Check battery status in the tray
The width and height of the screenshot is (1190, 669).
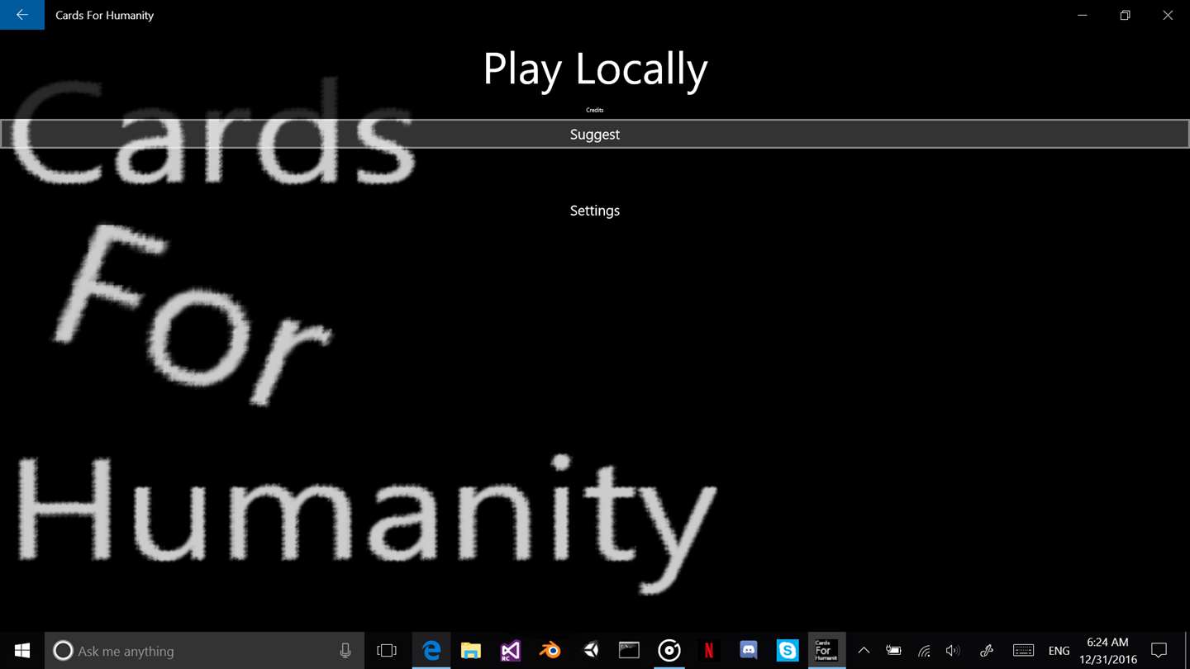click(893, 651)
